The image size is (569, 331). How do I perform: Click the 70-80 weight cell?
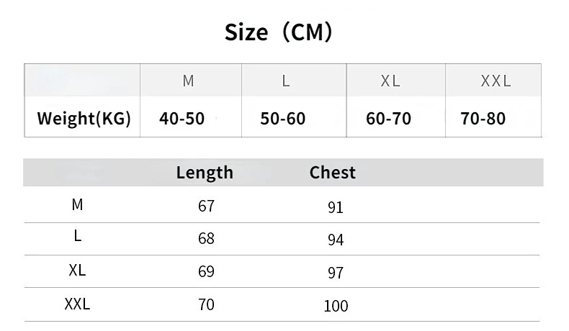point(483,119)
